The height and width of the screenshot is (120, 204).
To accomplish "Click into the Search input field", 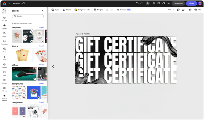I will pos(28,16).
